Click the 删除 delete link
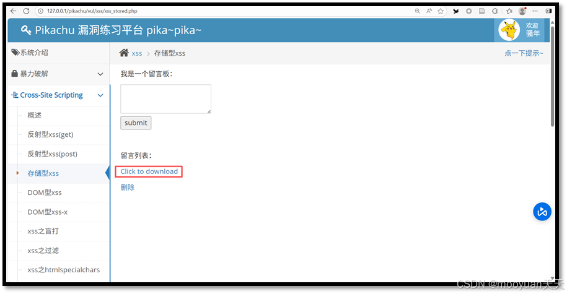 [127, 187]
